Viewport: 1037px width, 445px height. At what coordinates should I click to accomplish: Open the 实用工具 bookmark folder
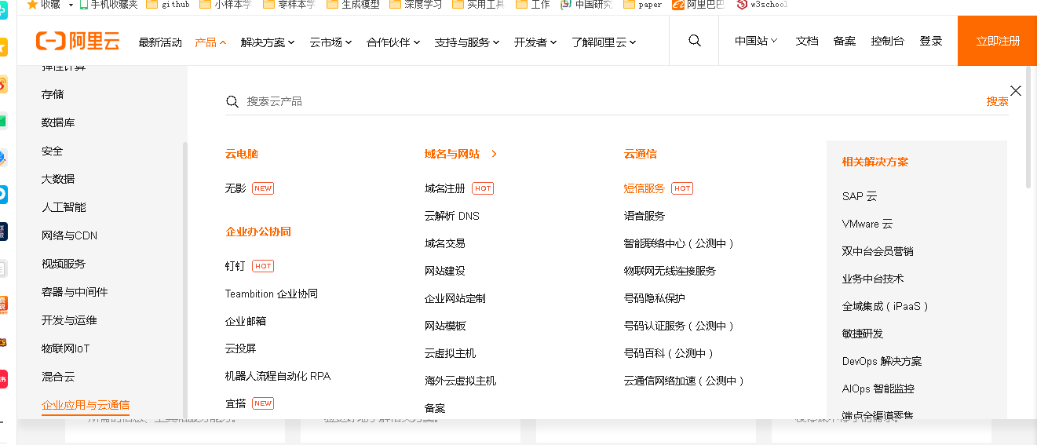pos(478,4)
